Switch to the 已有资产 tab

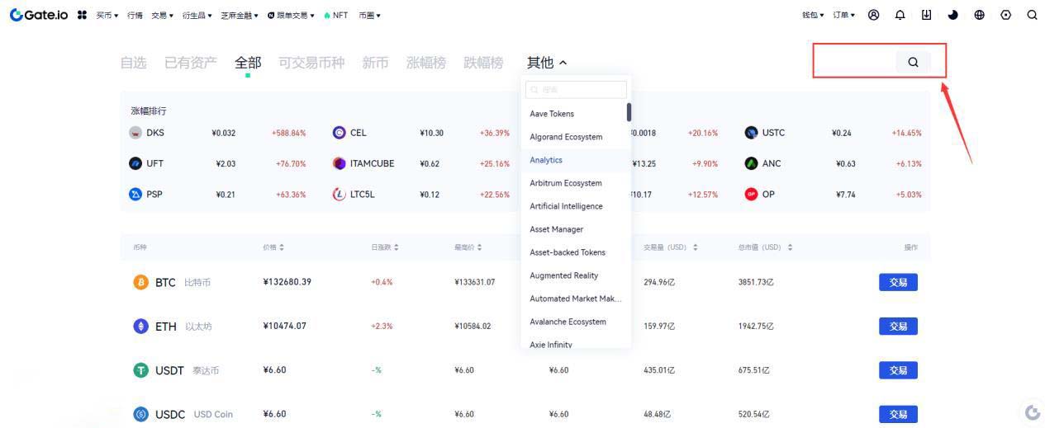[191, 63]
